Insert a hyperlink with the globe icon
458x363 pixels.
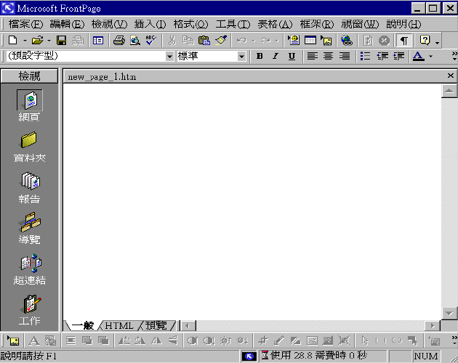(347, 40)
